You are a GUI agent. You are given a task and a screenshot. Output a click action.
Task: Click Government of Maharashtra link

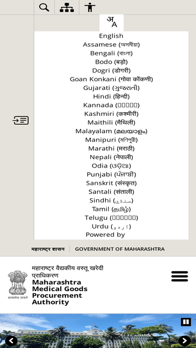pyautogui.click(x=120, y=249)
